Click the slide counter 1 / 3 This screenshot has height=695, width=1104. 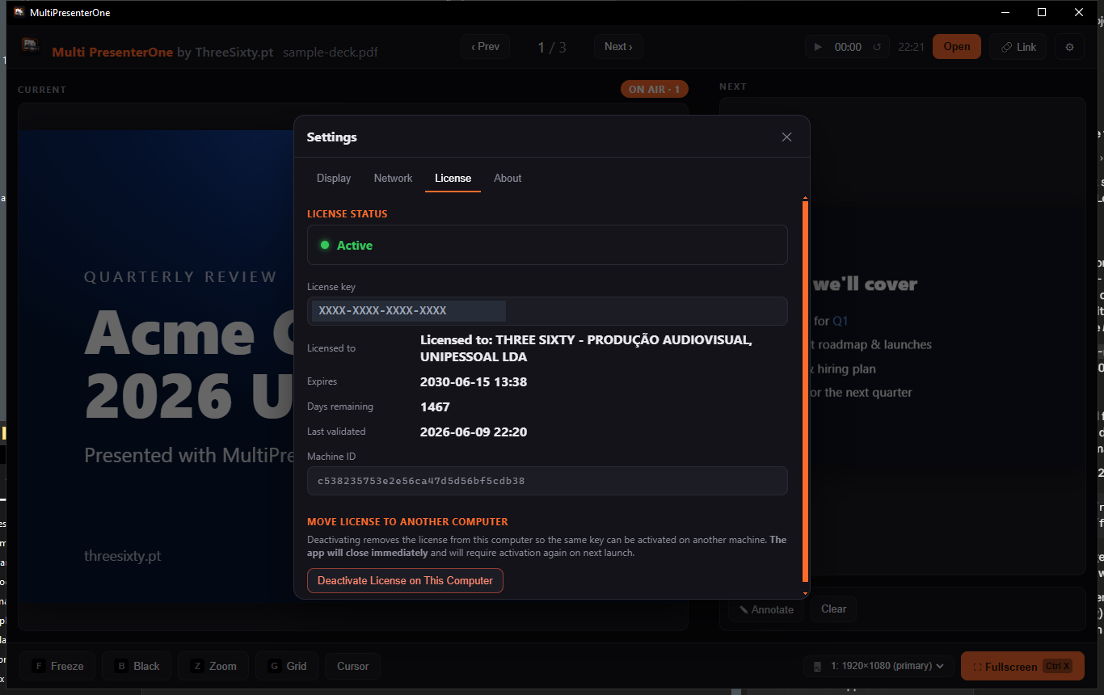[x=552, y=47]
